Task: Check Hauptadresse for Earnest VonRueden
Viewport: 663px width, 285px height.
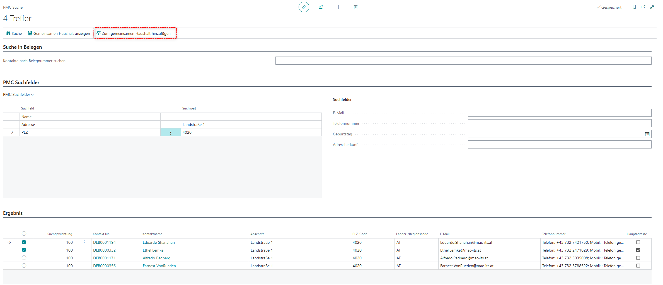Action: (x=638, y=266)
